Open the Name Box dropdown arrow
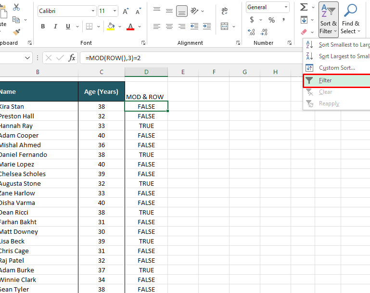 pos(27,58)
